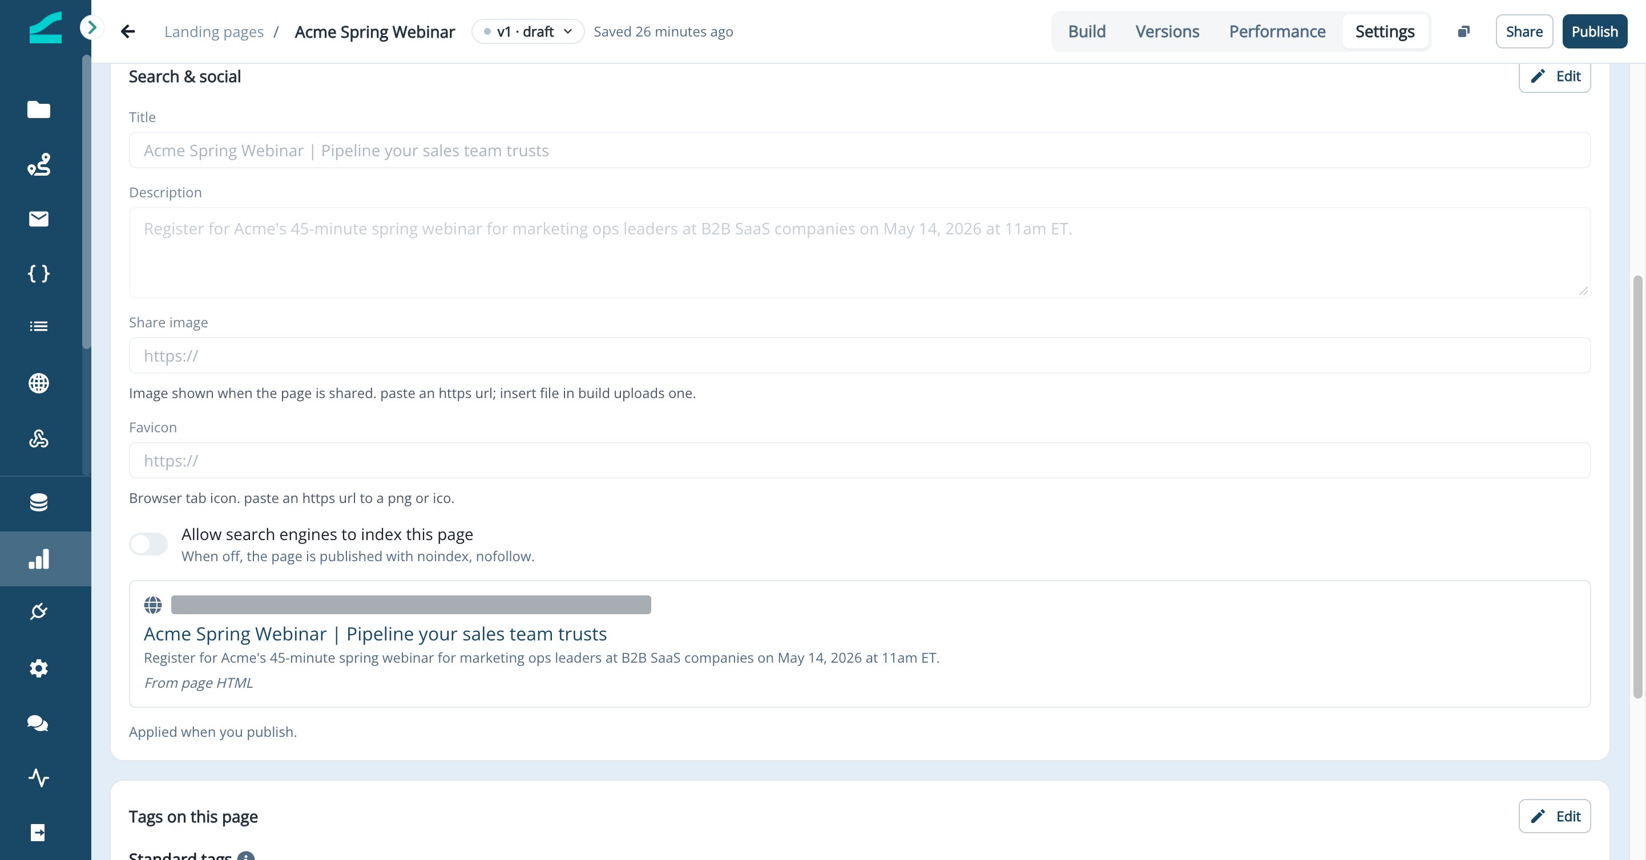This screenshot has width=1646, height=860.
Task: Open the activity pulse icon in sidebar
Action: pos(39,778)
